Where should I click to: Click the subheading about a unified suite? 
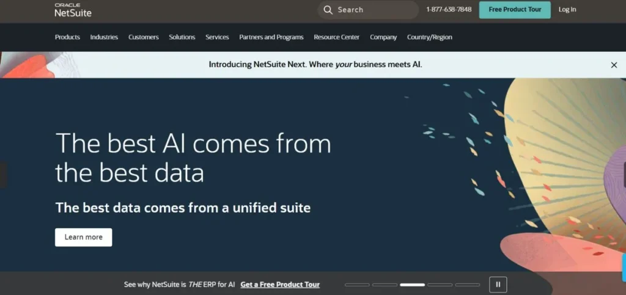coord(183,208)
